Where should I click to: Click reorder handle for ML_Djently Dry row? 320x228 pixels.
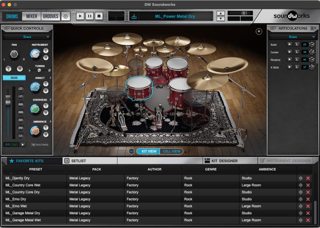point(300,178)
